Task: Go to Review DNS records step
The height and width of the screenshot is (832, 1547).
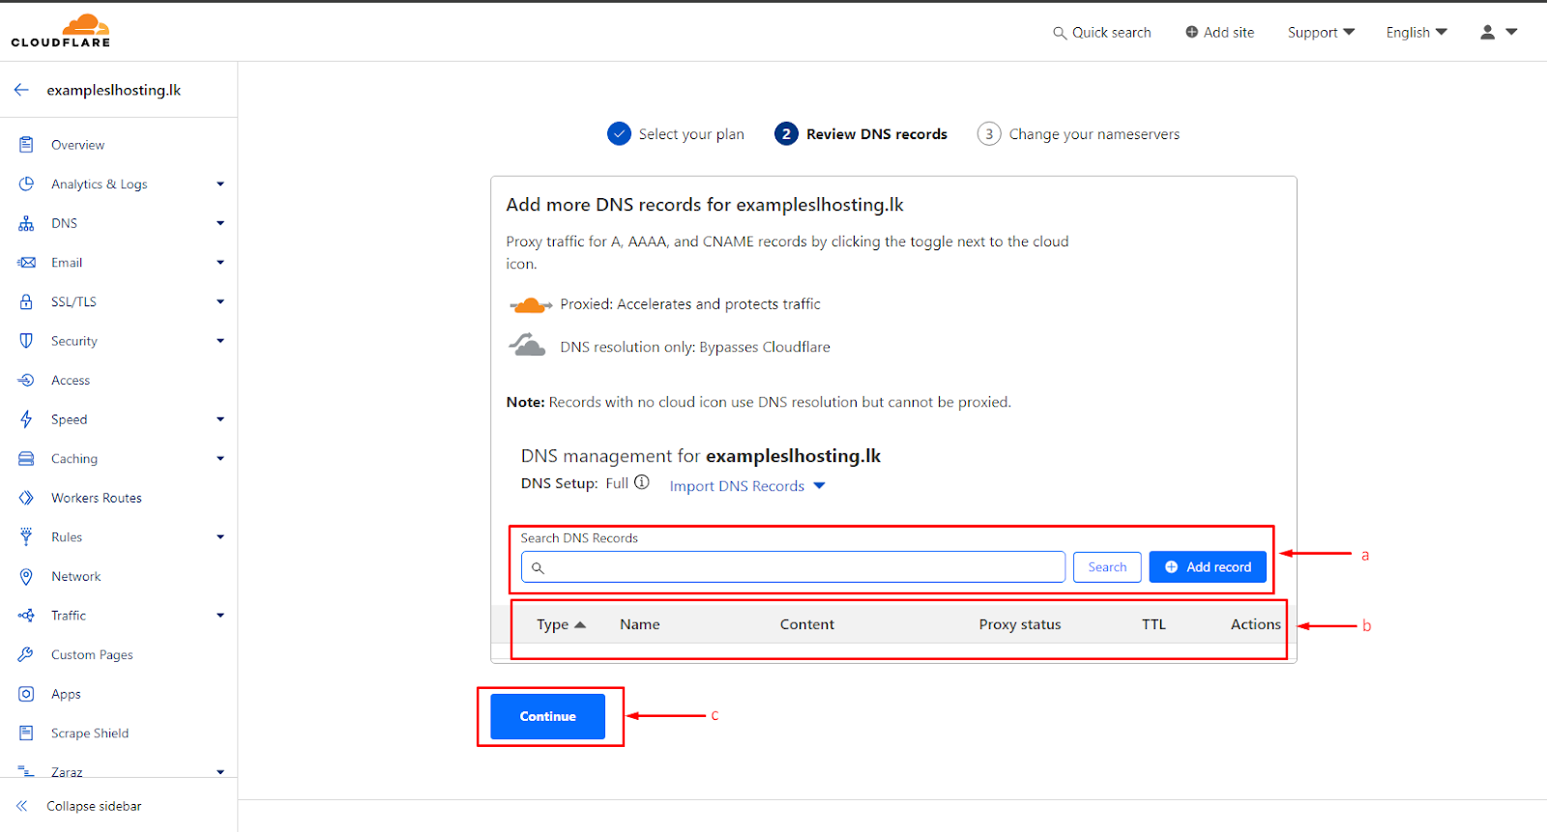Action: point(861,134)
